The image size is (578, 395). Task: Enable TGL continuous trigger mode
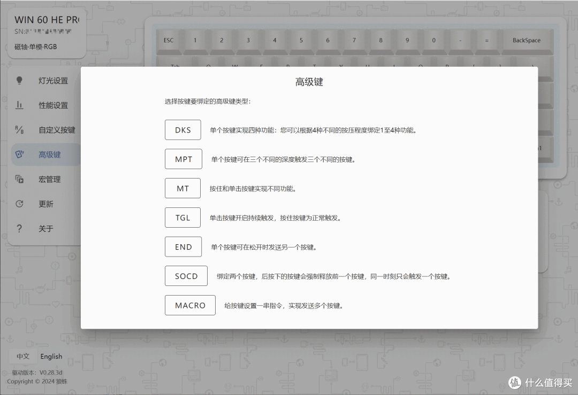(183, 217)
